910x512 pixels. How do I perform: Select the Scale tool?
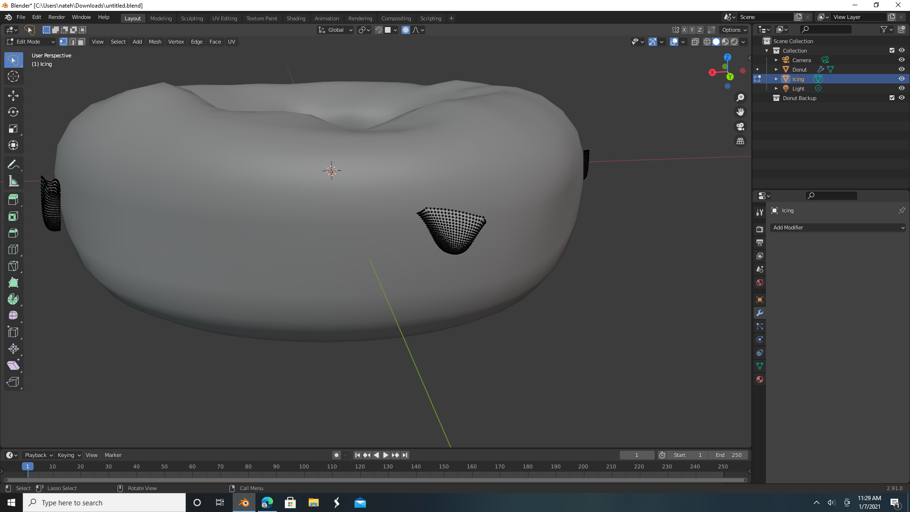[x=13, y=129]
